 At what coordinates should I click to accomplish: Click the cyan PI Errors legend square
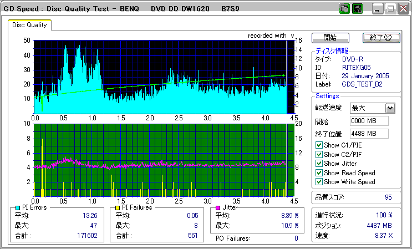tap(18, 207)
